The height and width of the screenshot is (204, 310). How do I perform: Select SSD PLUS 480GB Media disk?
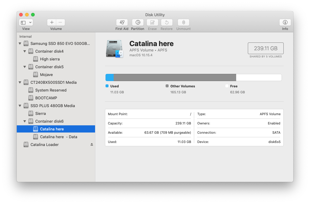(x=56, y=106)
